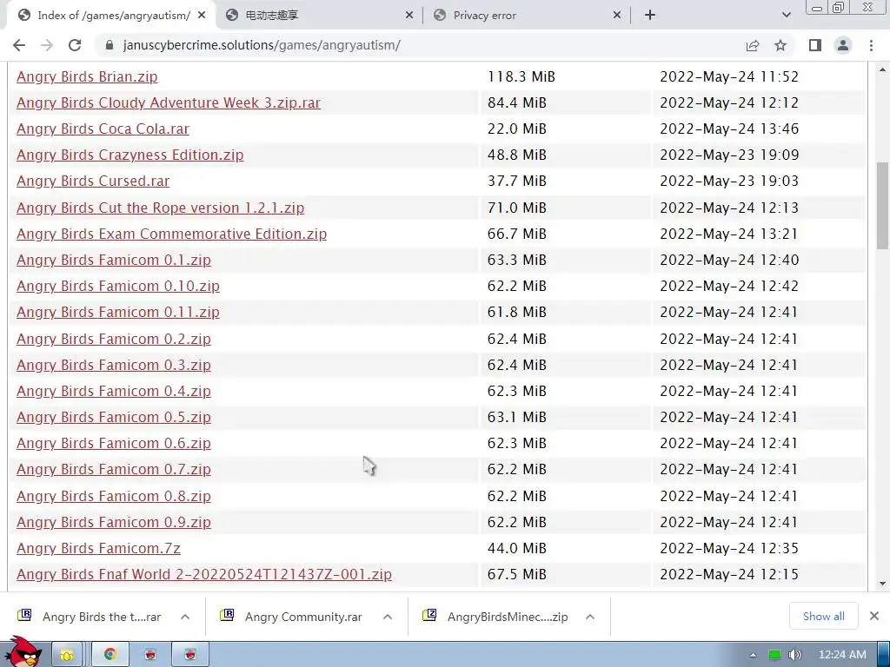Image resolution: width=890 pixels, height=667 pixels.
Task: Click the first Angry Birds taskbar app icon
Action: 150,655
